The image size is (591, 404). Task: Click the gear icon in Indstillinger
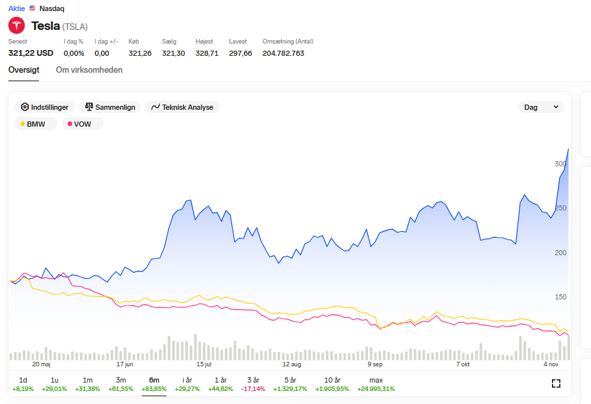pyautogui.click(x=25, y=107)
